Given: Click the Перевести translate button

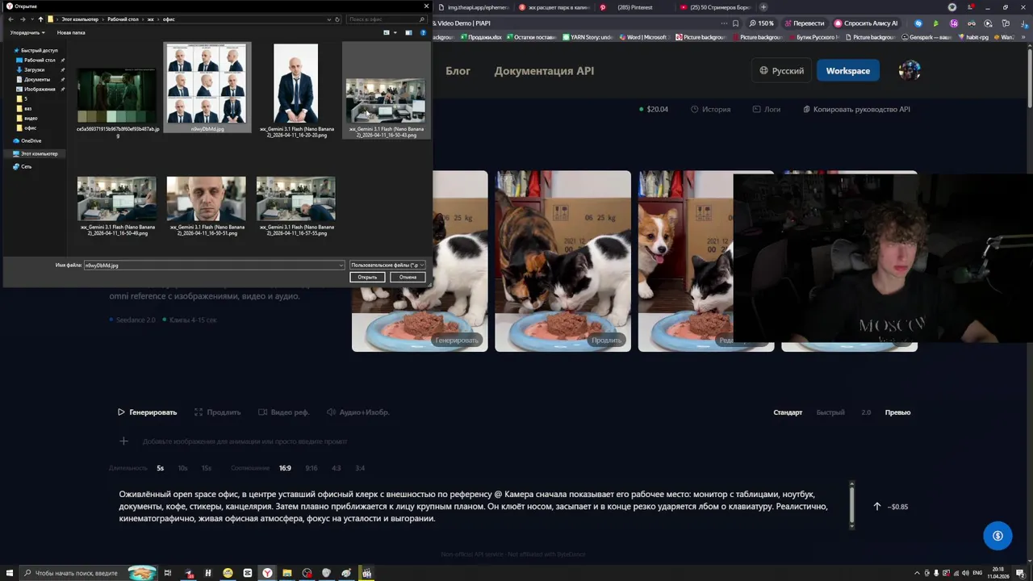Looking at the screenshot, I should click(804, 23).
